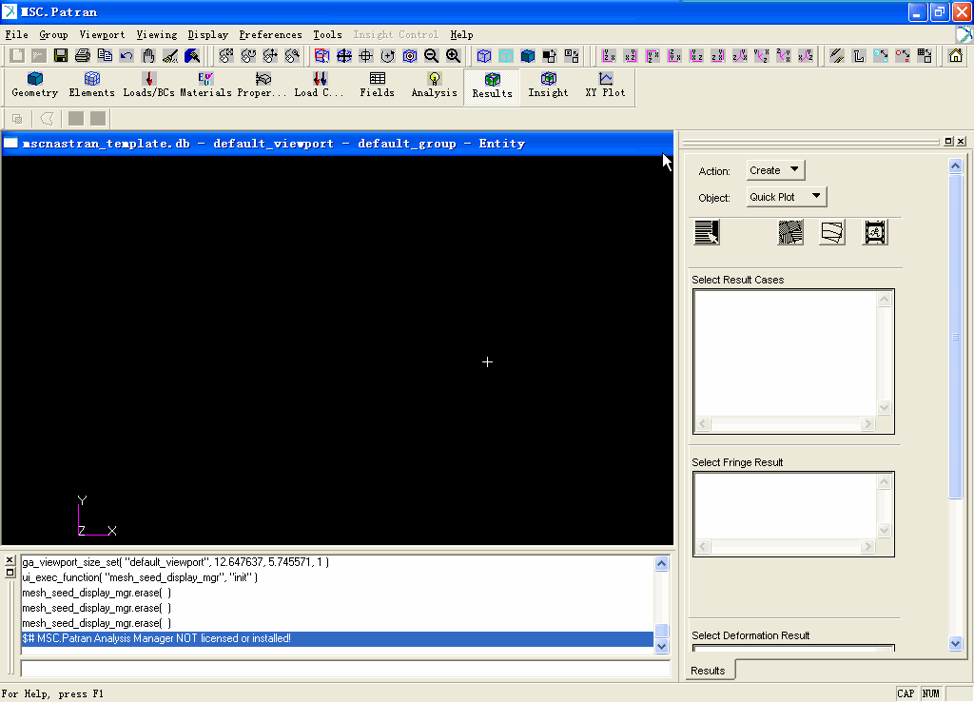Viewport: 974px width, 702px height.
Task: Click the Home icon in toolbar
Action: [955, 56]
